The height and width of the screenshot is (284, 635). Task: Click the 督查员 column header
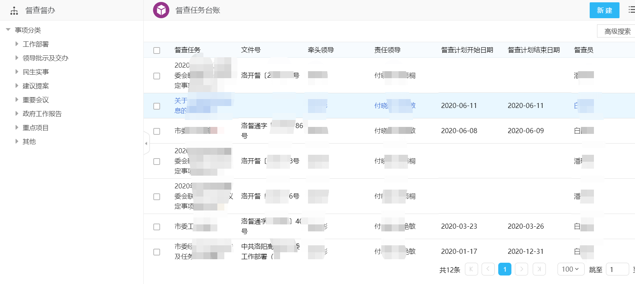[583, 50]
